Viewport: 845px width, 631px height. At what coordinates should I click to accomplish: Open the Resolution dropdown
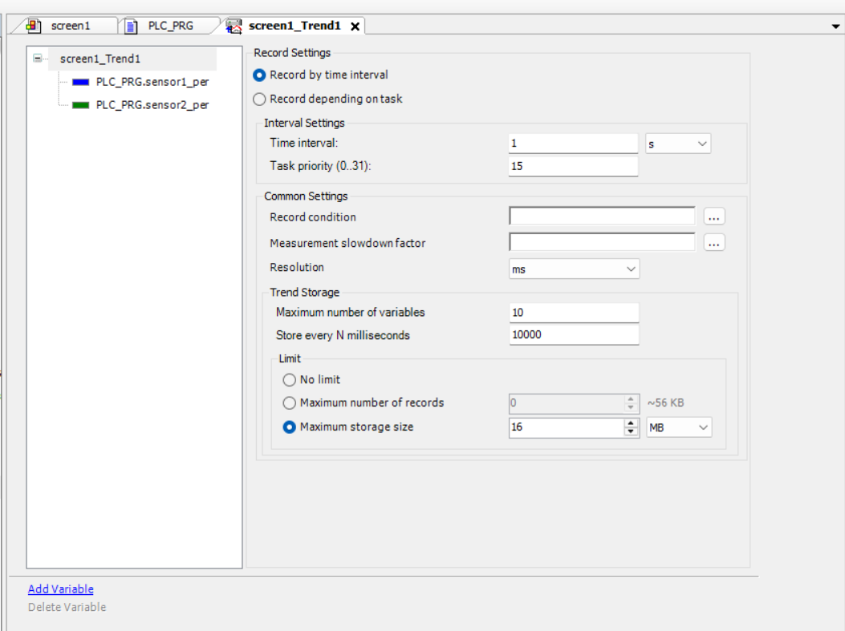tap(574, 269)
